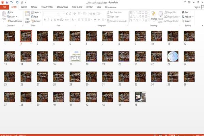Open the Replace dropdown arrow
This screenshot has height=136, width=204.
pyautogui.click(x=193, y=17)
